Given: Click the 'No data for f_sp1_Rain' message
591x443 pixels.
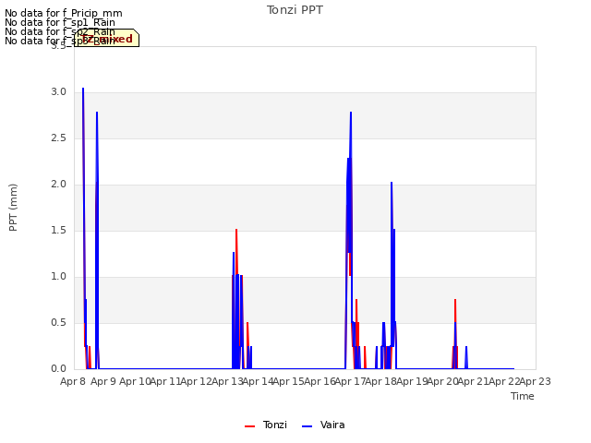Looking at the screenshot, I should coord(60,22).
